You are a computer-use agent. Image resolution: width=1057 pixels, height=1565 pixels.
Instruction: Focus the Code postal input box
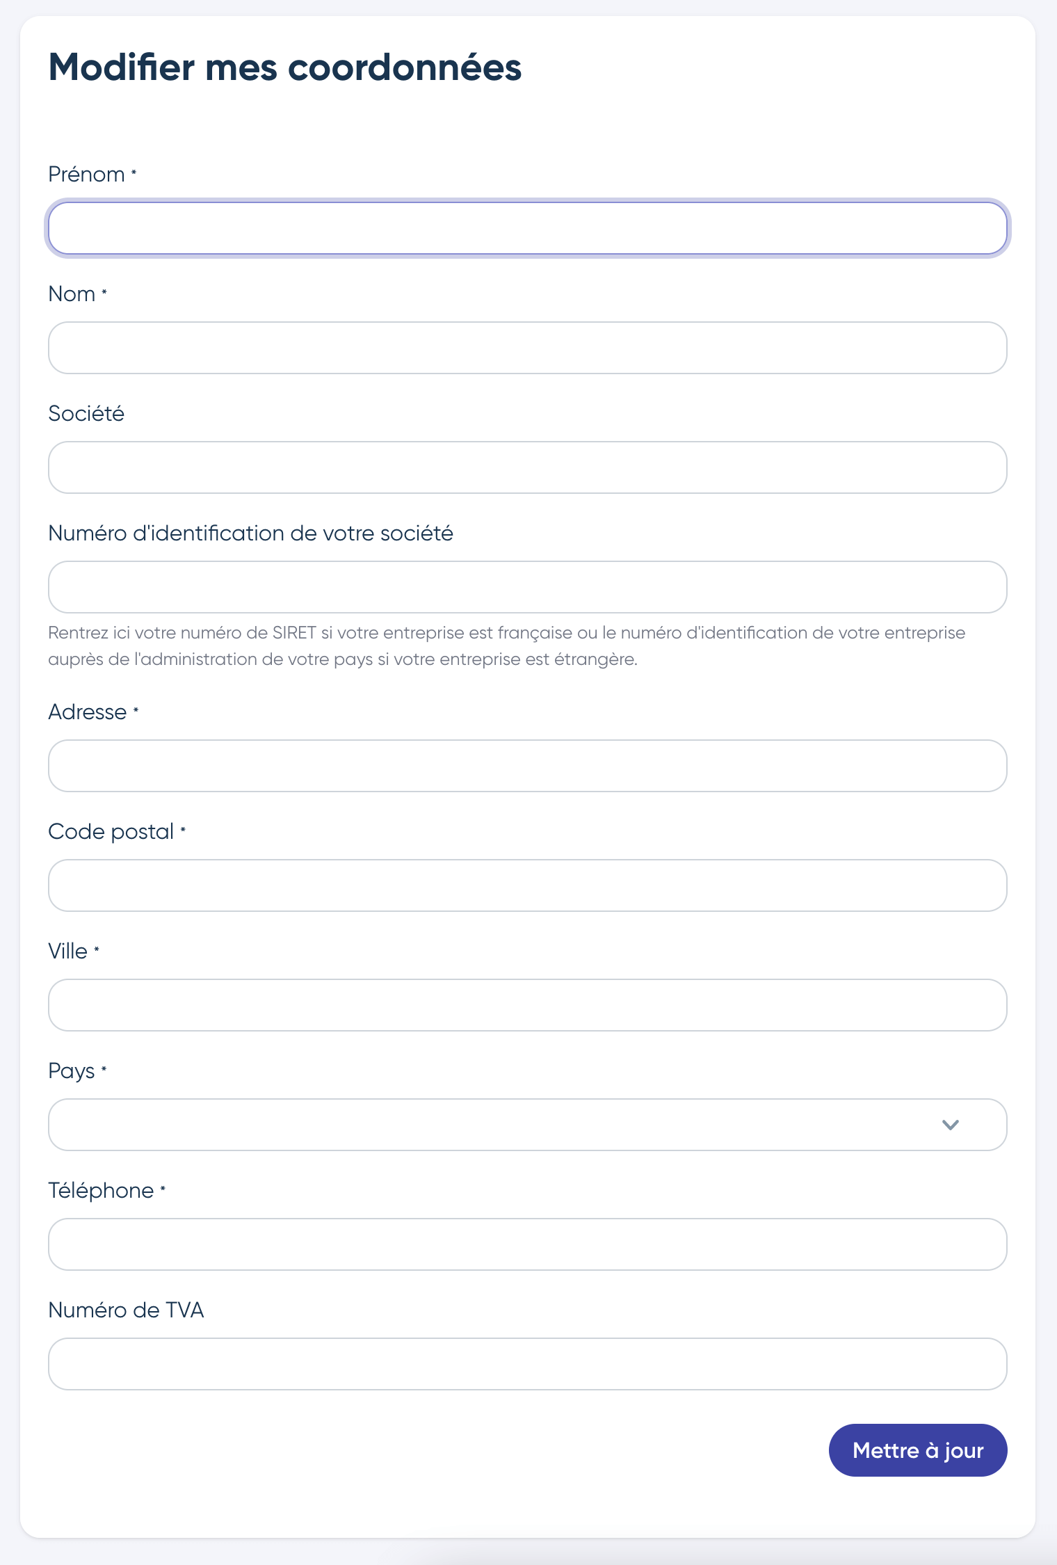(x=528, y=885)
